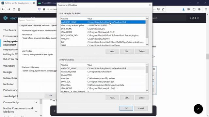Viewport: 209px width, 117px height.
Task: Open Workflow sidebar section
Action: point(9,66)
